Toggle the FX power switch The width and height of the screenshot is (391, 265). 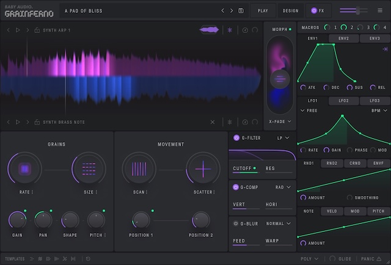tap(315, 10)
